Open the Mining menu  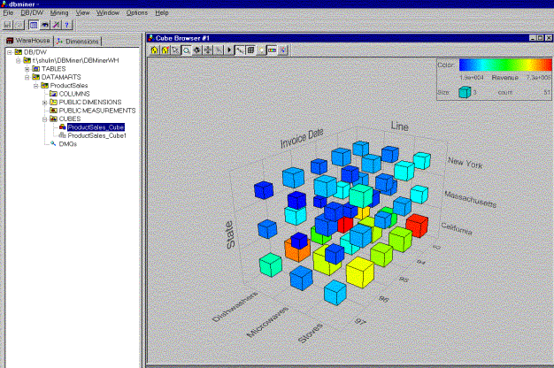[x=58, y=13]
